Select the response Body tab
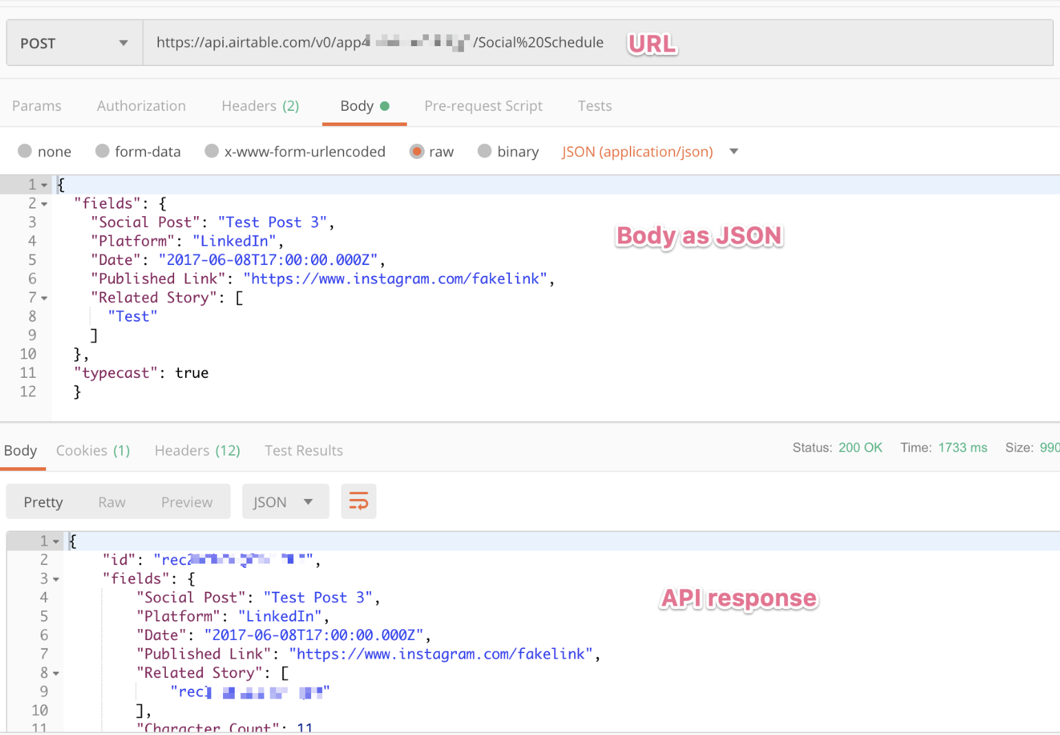 click(21, 451)
